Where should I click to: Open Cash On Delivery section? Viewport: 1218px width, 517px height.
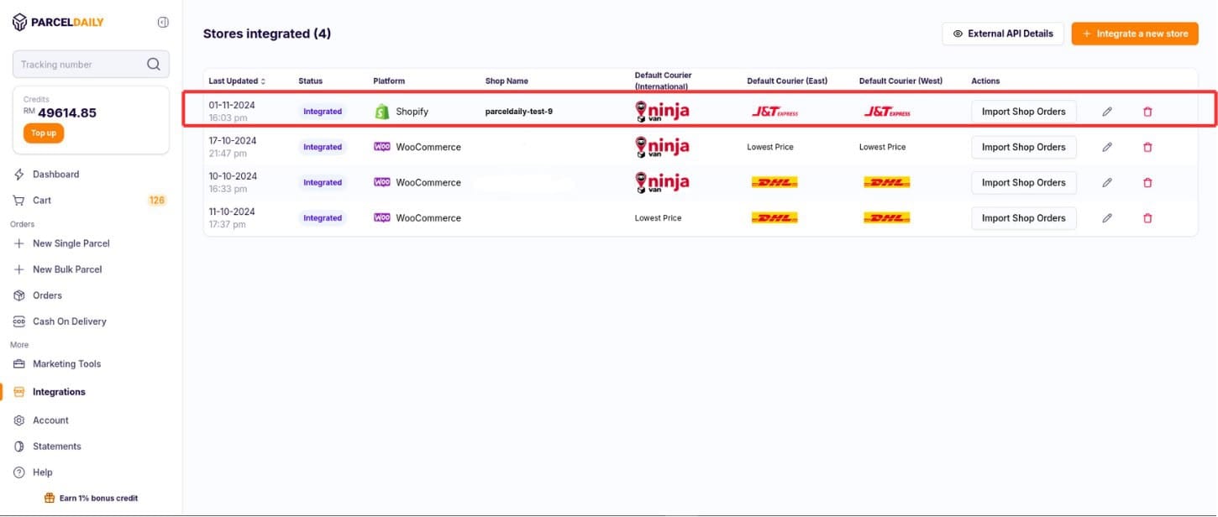[69, 321]
